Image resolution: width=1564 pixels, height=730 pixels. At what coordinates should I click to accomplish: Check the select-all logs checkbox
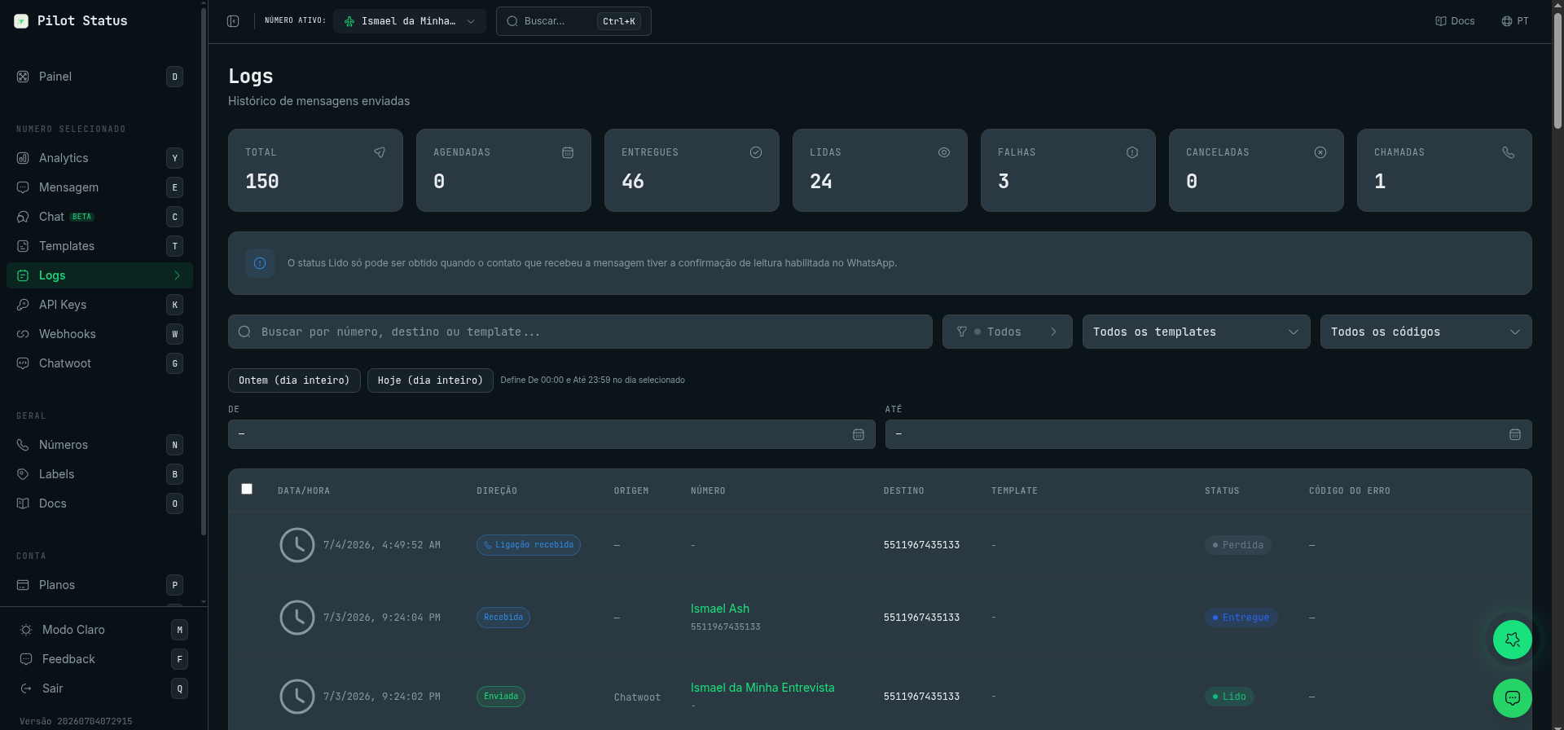pos(247,489)
